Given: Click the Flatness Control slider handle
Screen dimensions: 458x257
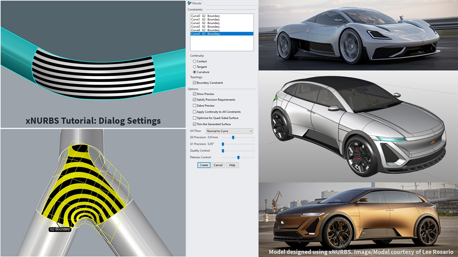Looking at the screenshot, I should [238, 157].
